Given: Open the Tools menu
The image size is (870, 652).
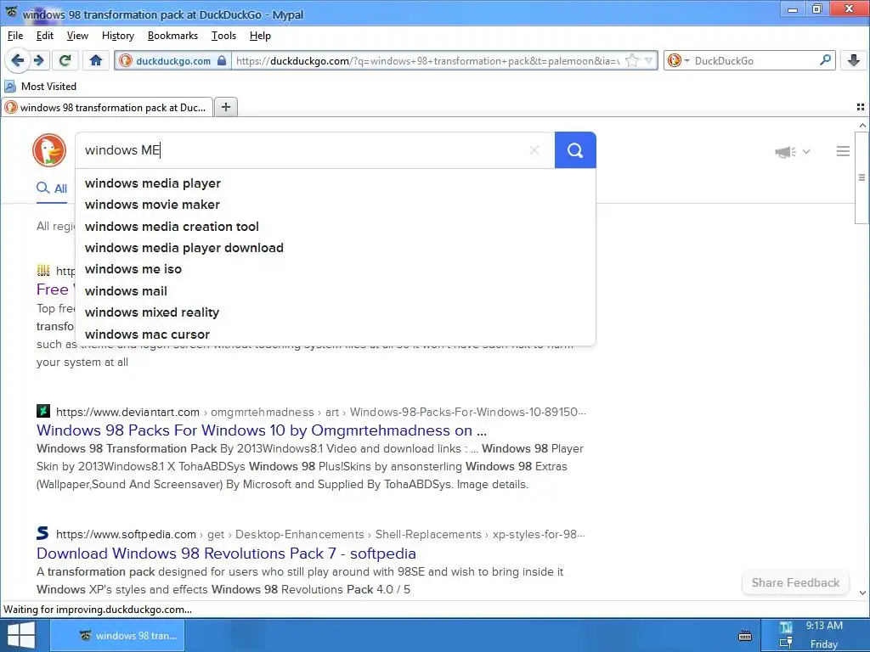Looking at the screenshot, I should (x=223, y=36).
